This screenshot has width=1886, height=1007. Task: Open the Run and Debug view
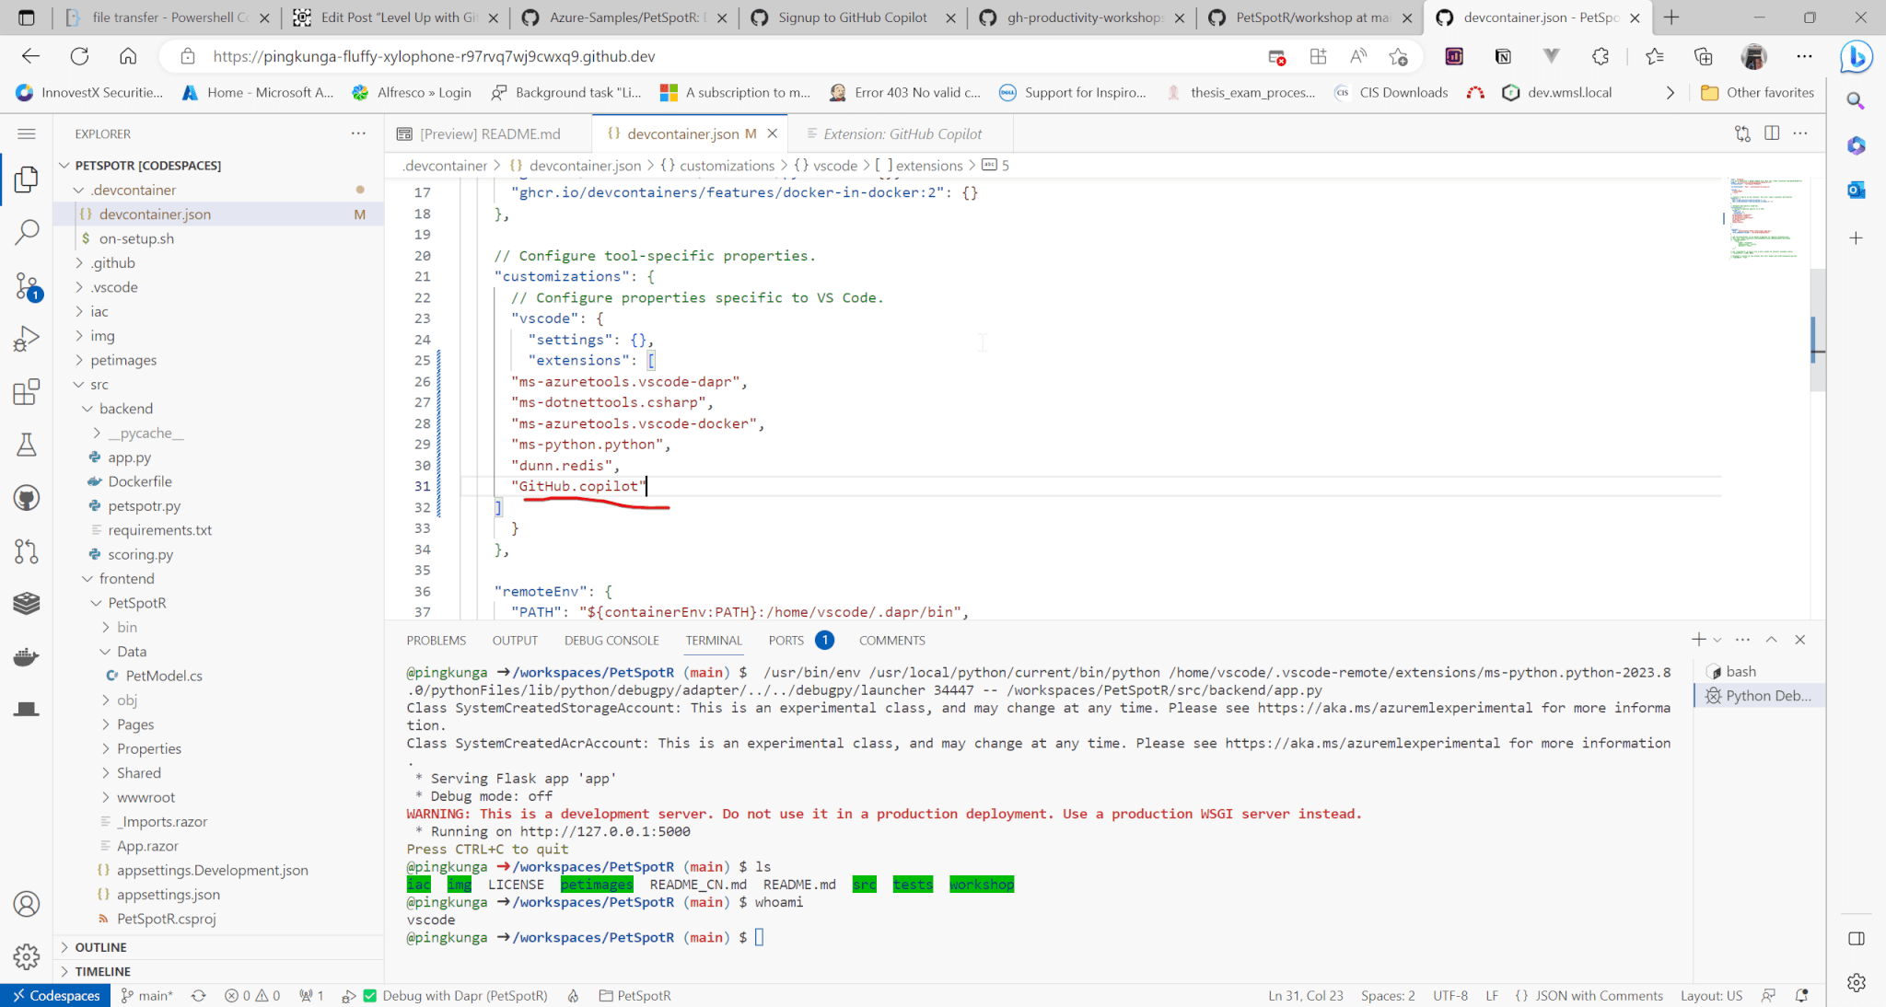26,338
